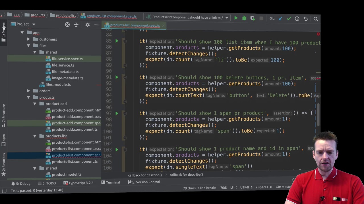The height and width of the screenshot is (204, 364).
Task: Collapse the products-list folder
Action: [35, 136]
